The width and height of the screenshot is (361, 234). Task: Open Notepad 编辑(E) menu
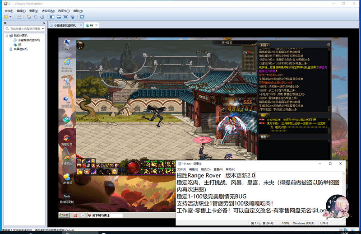[x=194, y=169]
